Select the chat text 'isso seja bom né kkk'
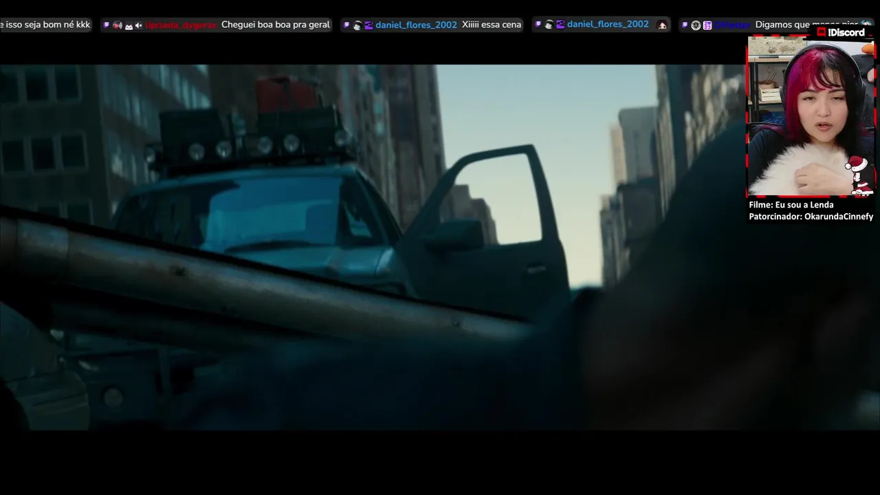880x495 pixels. (47, 25)
